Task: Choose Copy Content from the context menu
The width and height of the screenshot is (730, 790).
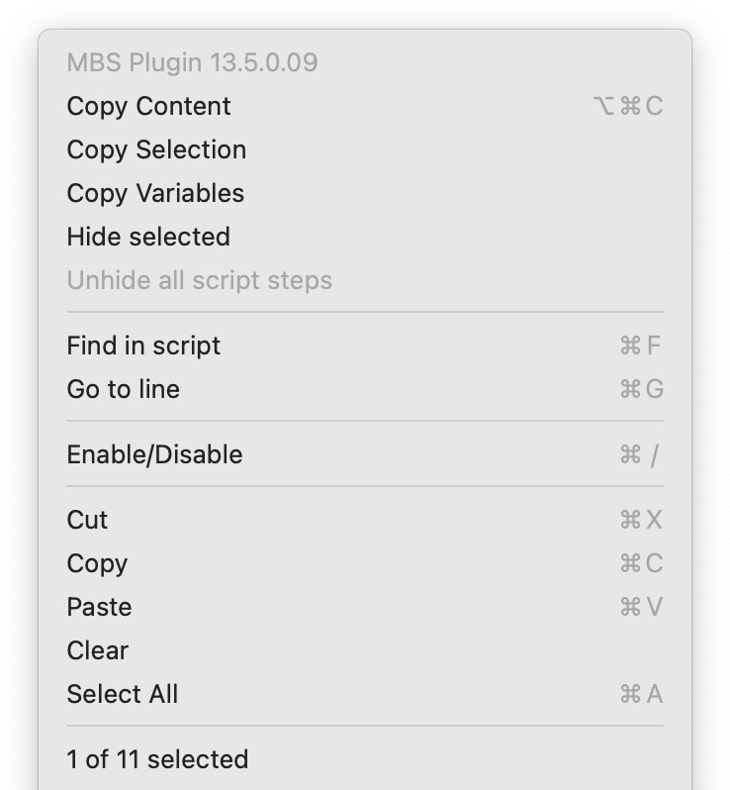Action: [148, 106]
